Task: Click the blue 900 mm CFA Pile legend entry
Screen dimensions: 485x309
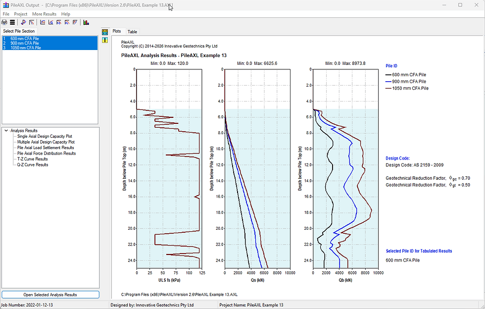Action: (406, 81)
